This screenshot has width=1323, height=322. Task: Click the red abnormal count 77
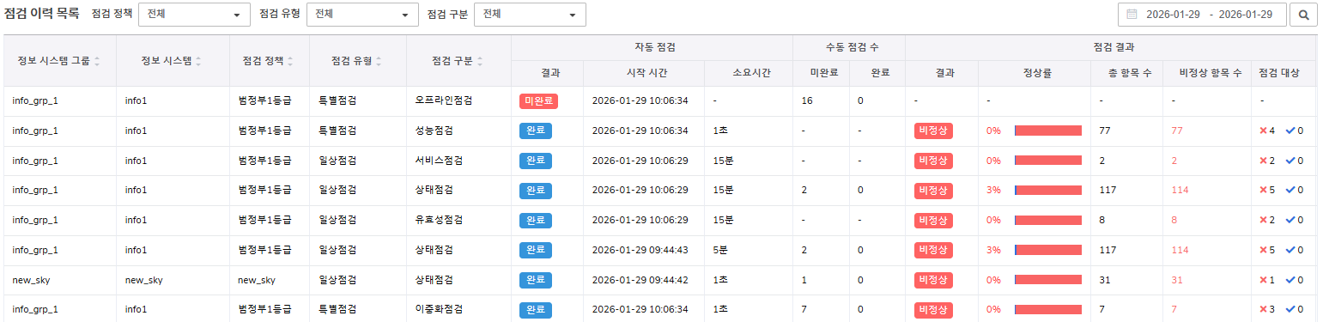pyautogui.click(x=1177, y=131)
